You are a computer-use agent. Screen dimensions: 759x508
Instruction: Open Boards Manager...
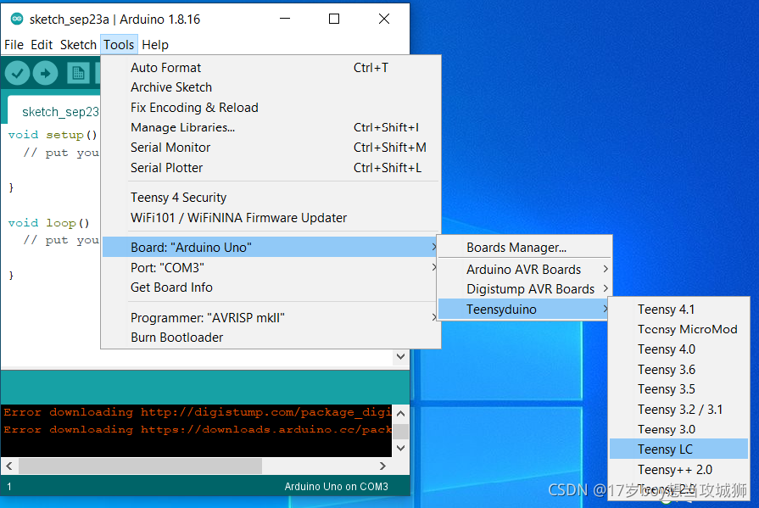pos(524,247)
